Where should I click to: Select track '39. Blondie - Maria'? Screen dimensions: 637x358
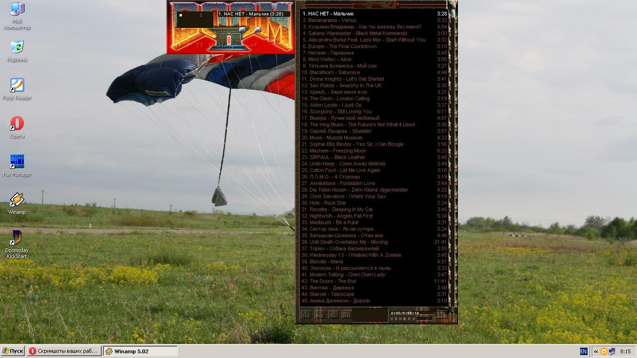[x=374, y=261]
